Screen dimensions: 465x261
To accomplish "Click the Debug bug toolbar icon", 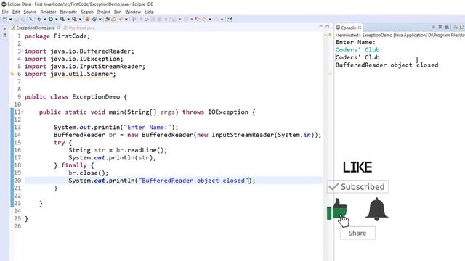I will 39,20.
